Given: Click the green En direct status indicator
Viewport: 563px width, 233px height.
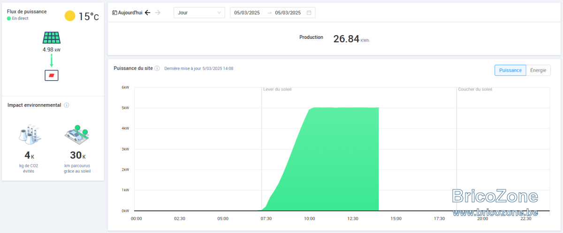Looking at the screenshot, I should (x=9, y=18).
